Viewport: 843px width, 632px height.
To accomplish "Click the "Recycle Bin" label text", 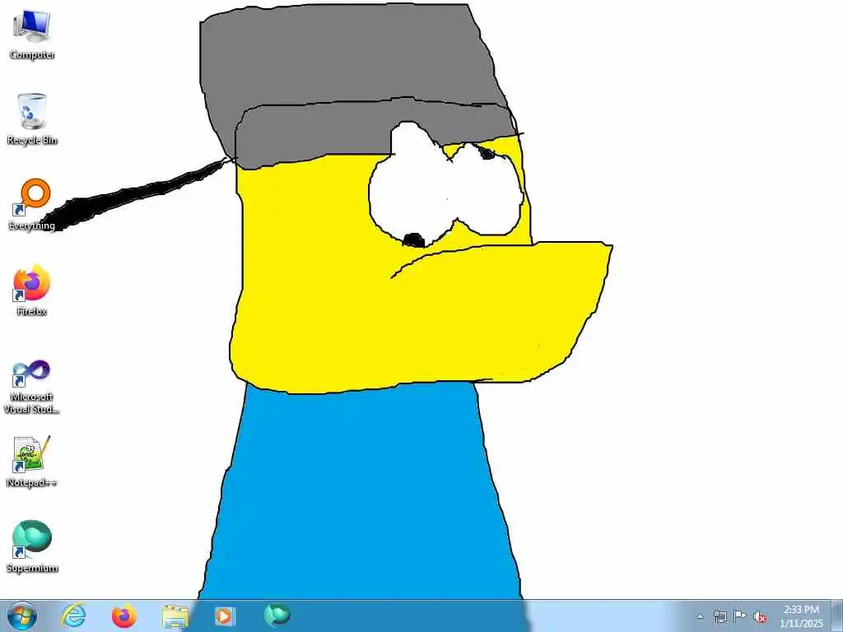I will tap(32, 140).
